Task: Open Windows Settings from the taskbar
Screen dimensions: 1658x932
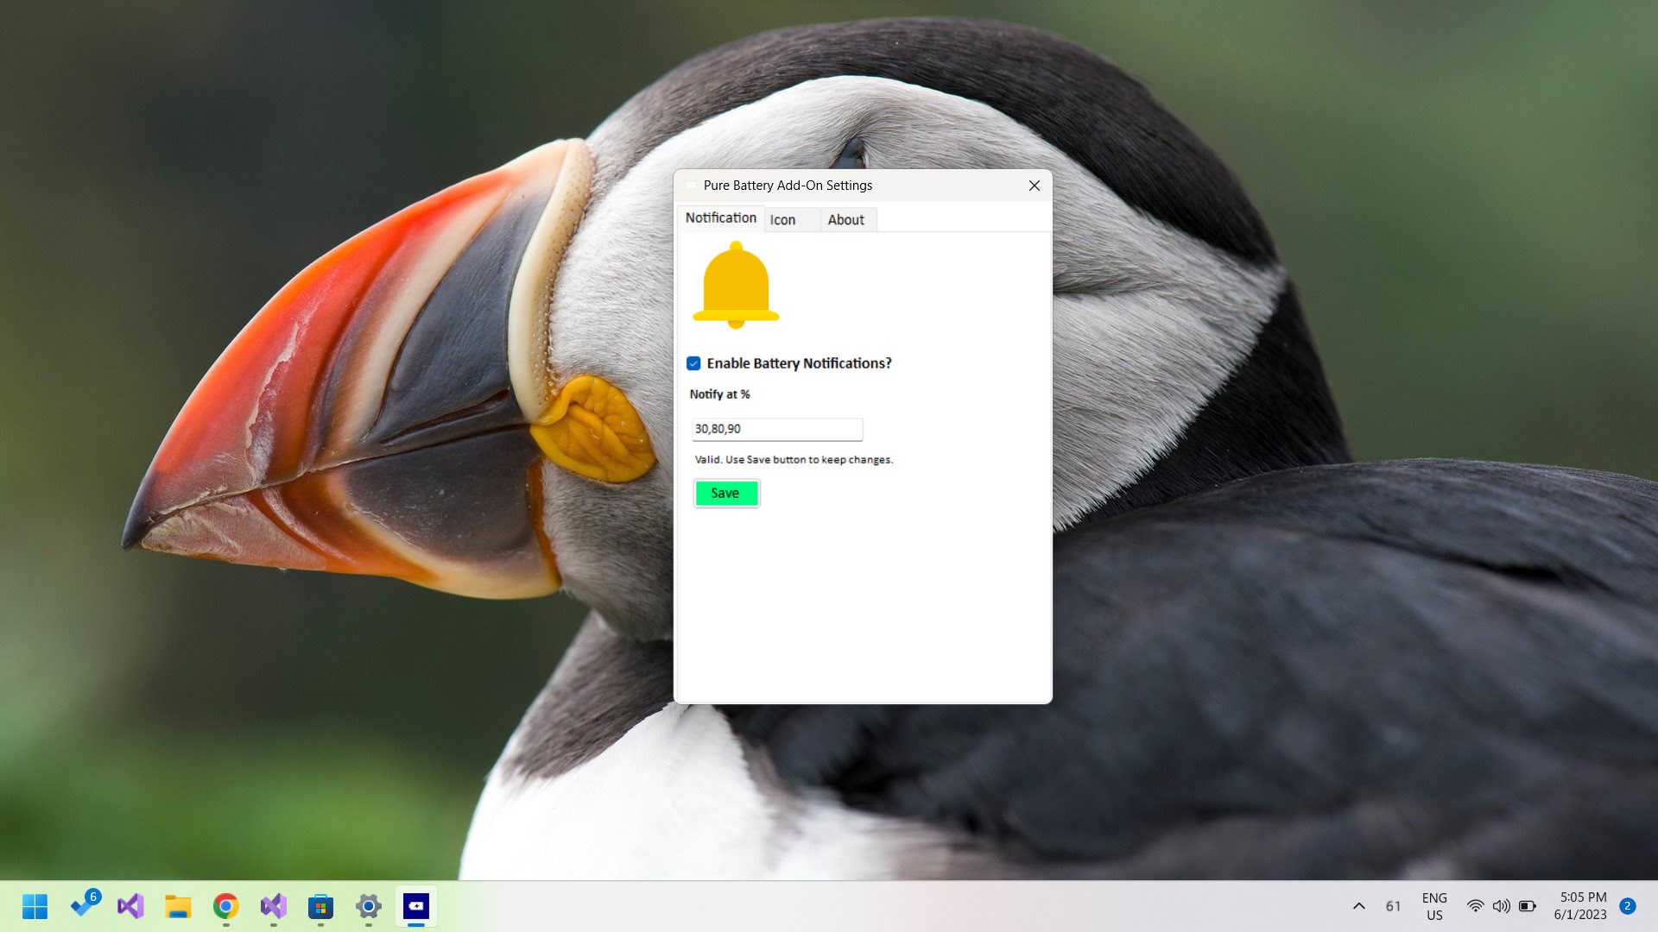Action: coord(368,907)
